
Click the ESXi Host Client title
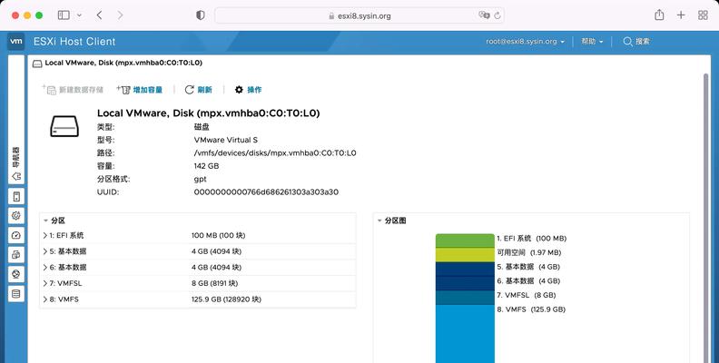click(x=74, y=41)
